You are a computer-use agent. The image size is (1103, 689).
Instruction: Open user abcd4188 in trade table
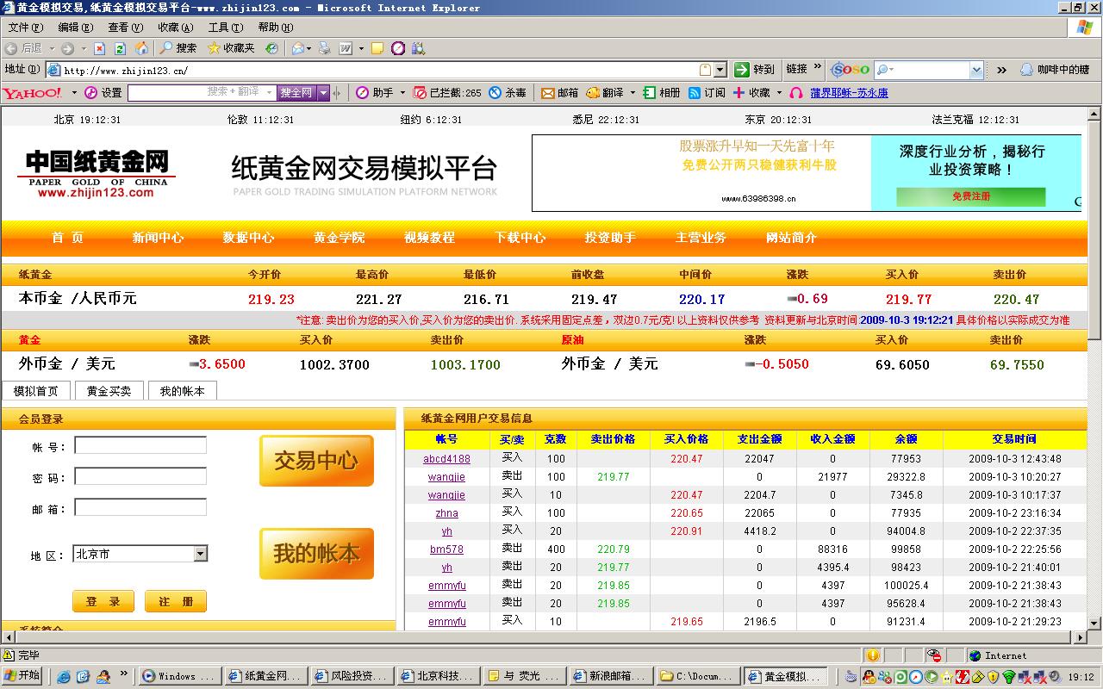point(446,459)
